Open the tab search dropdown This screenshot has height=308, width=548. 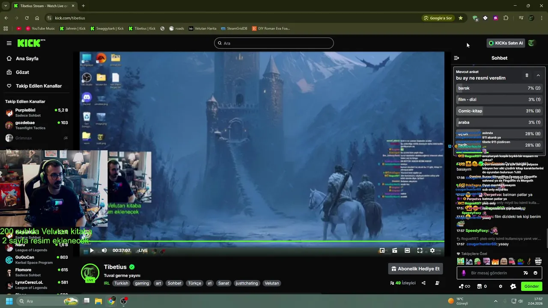click(6, 6)
